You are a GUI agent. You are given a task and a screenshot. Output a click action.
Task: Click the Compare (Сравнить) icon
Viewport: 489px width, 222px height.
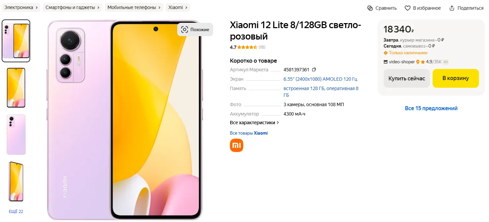[370, 8]
